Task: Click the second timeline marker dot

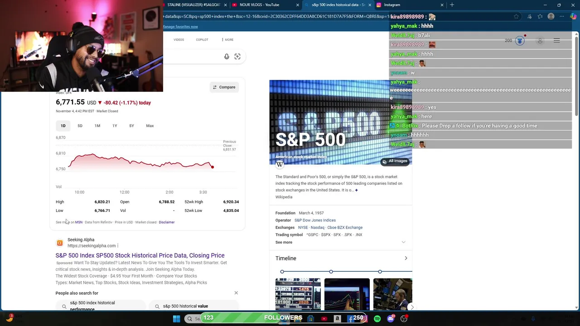Action: (x=331, y=272)
